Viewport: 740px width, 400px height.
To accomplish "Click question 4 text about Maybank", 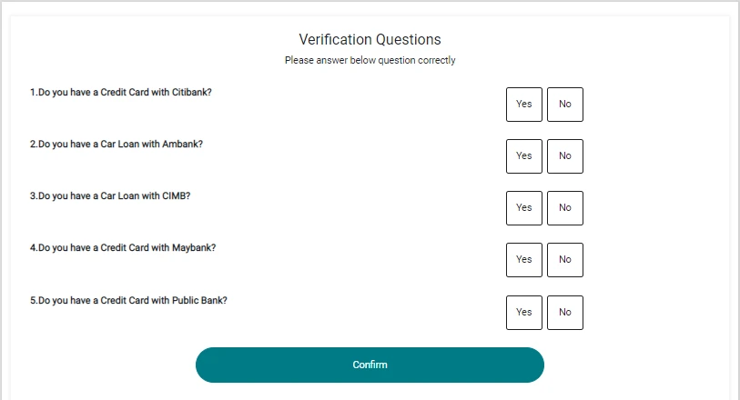I will 123,247.
